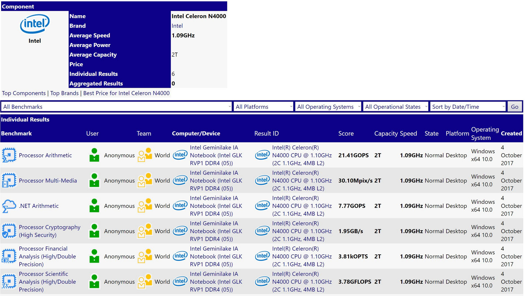This screenshot has width=525, height=296.
Task: Open the Processor Arithmetic benchmark link
Action: [45, 155]
